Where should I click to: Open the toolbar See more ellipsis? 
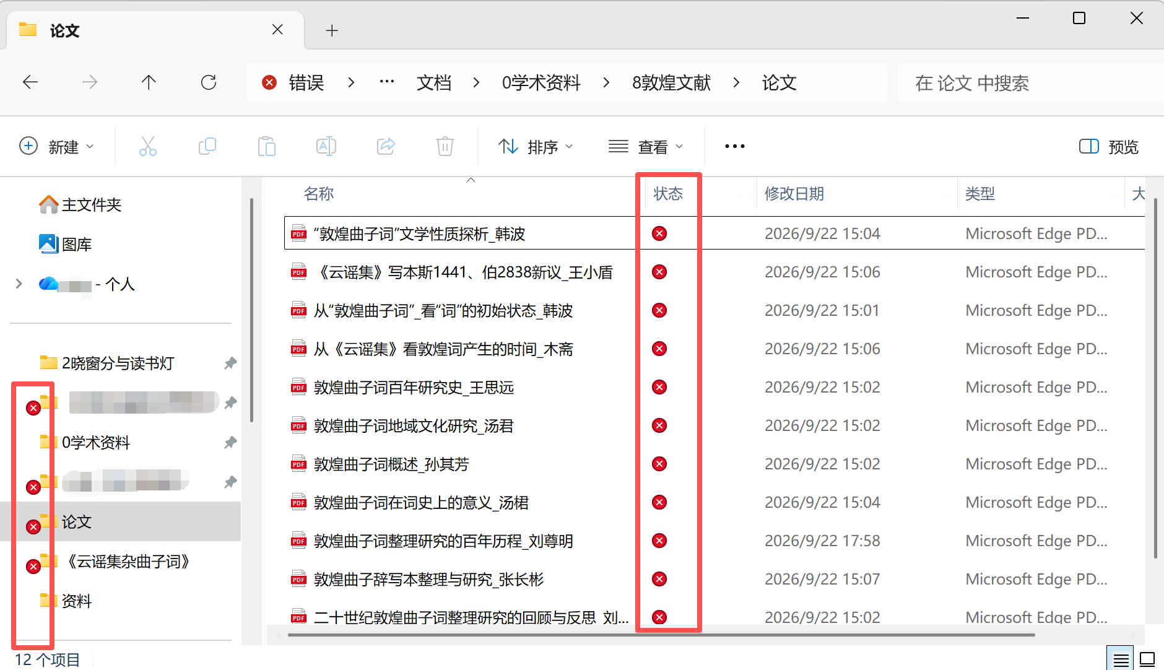pyautogui.click(x=735, y=147)
